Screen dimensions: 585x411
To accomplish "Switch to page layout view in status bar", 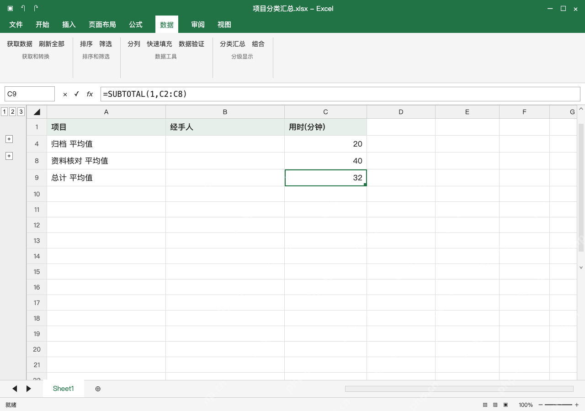I will tap(495, 405).
